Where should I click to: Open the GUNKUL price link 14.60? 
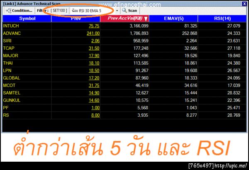[94, 100]
